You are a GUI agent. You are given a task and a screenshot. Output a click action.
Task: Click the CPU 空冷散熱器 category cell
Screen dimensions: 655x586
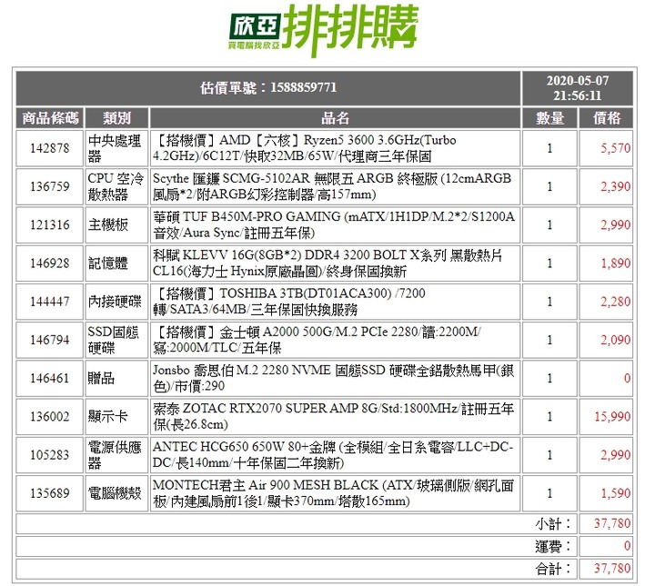[x=116, y=186]
